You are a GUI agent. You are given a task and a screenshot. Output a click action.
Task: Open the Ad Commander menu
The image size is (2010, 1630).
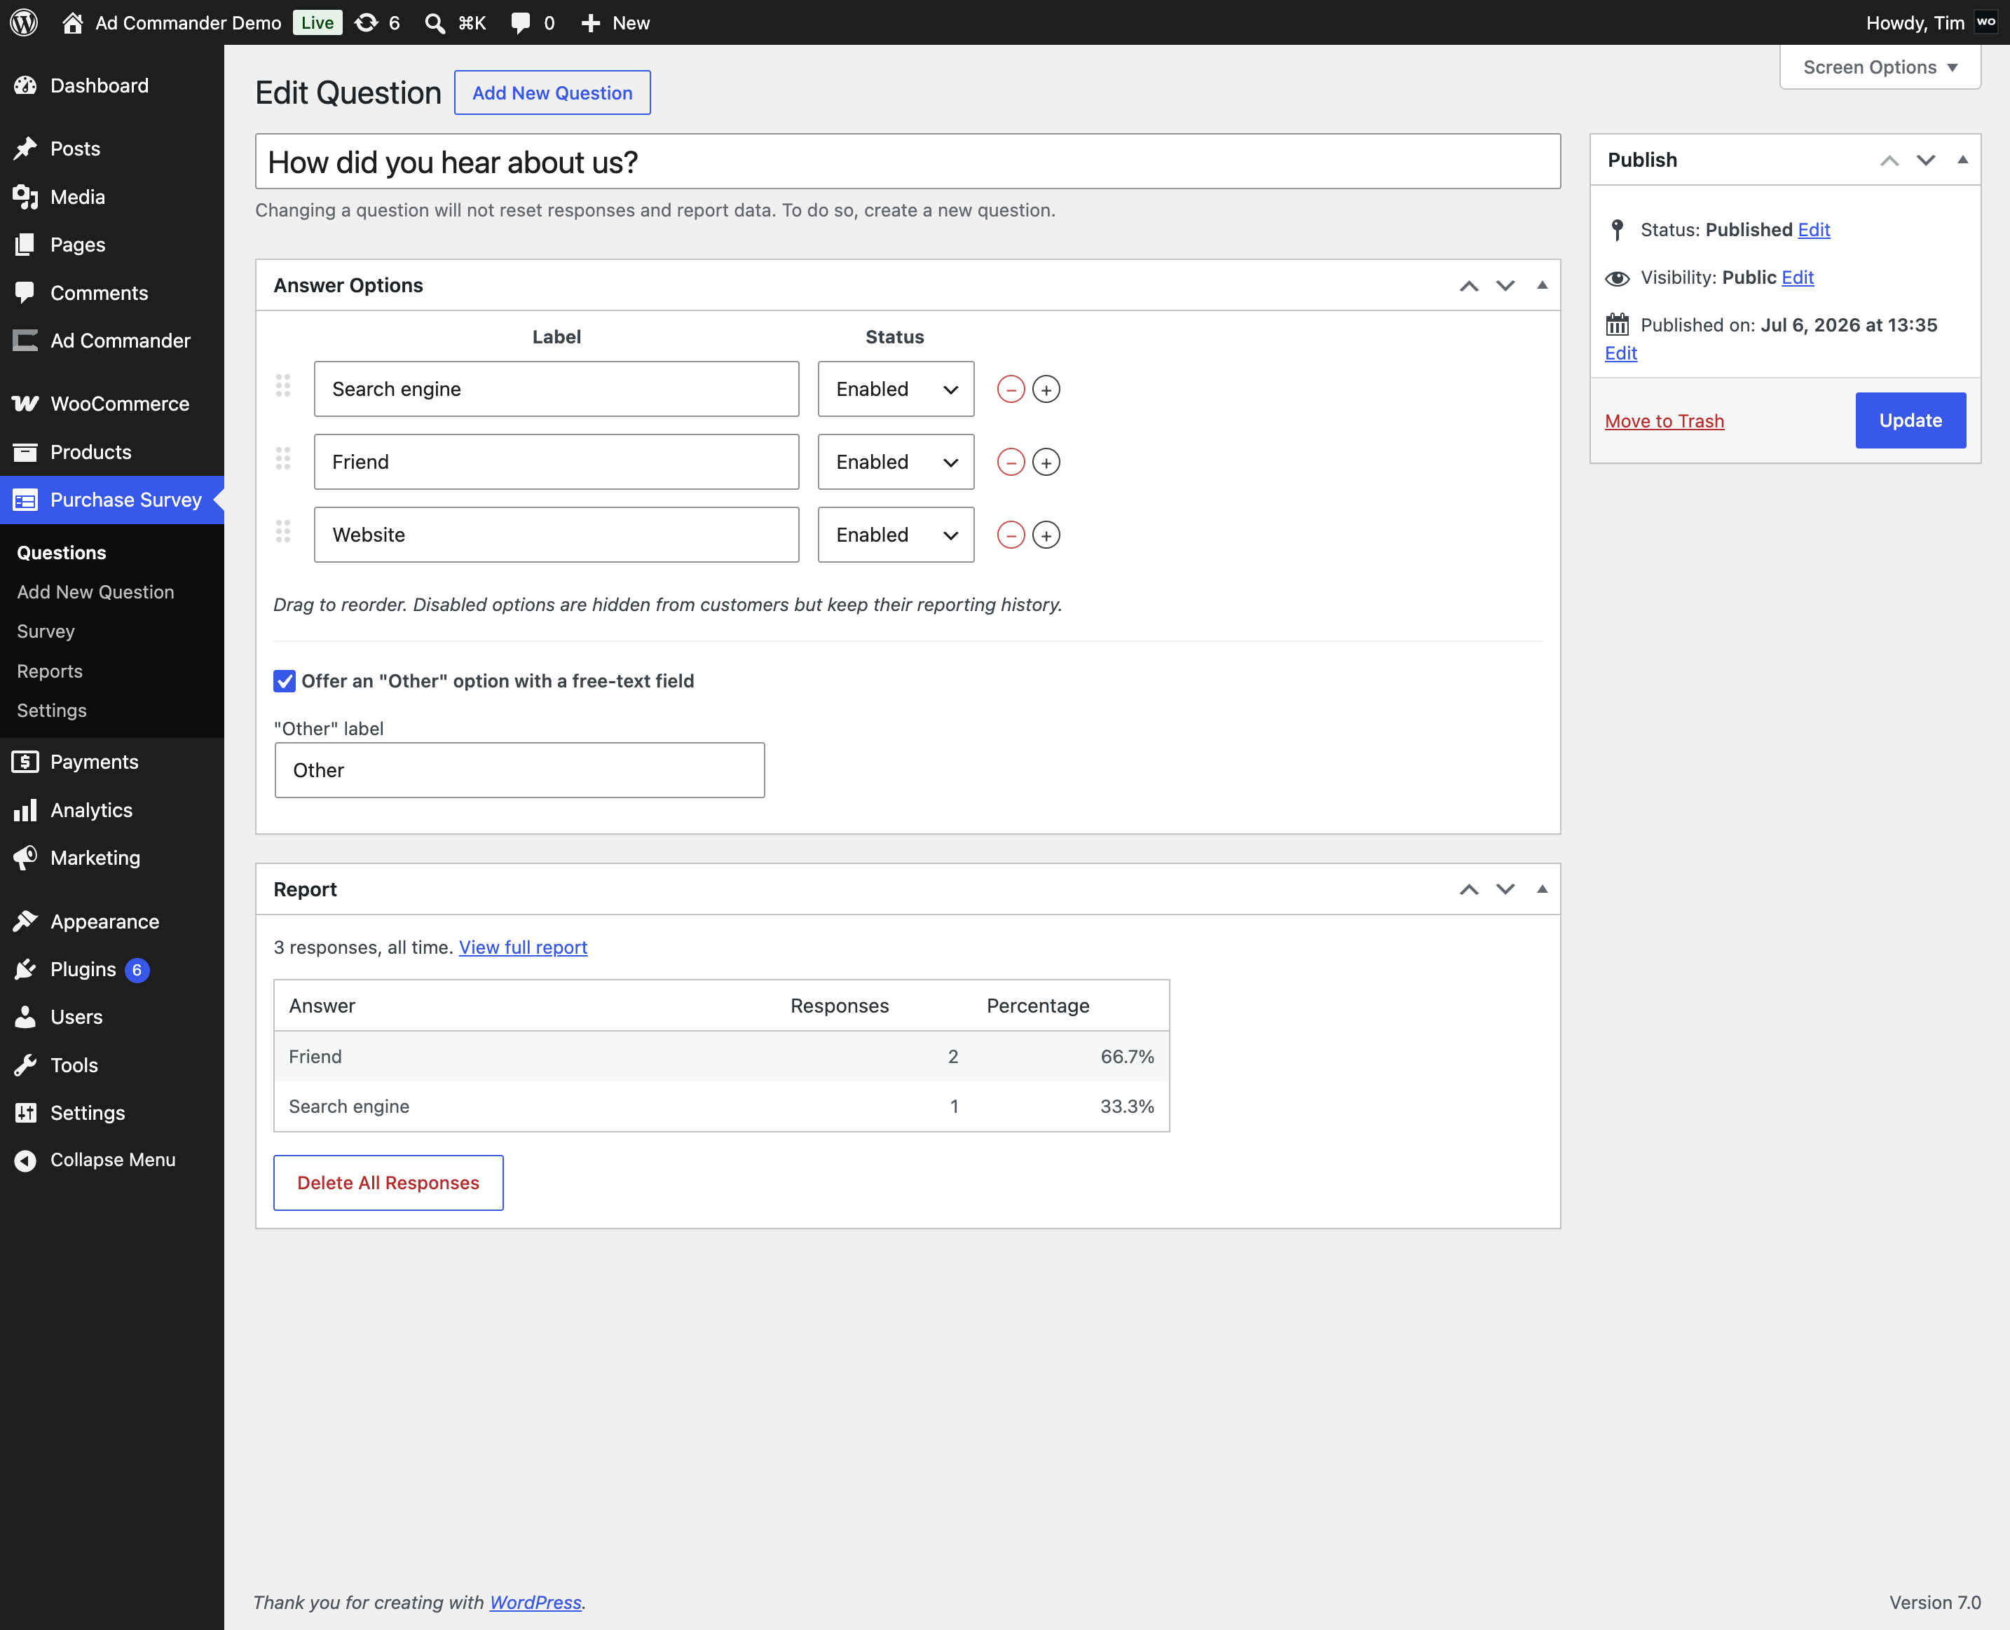(x=111, y=341)
